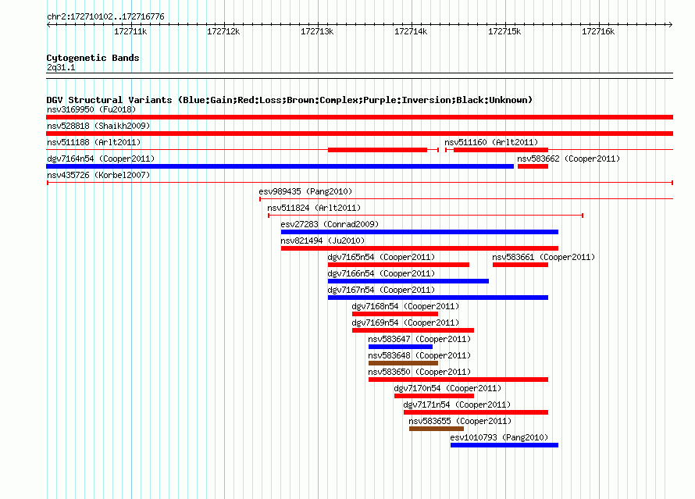Image resolution: width=695 pixels, height=499 pixels.
Task: Click the esv27283 blue gain bar
Action: coord(419,232)
